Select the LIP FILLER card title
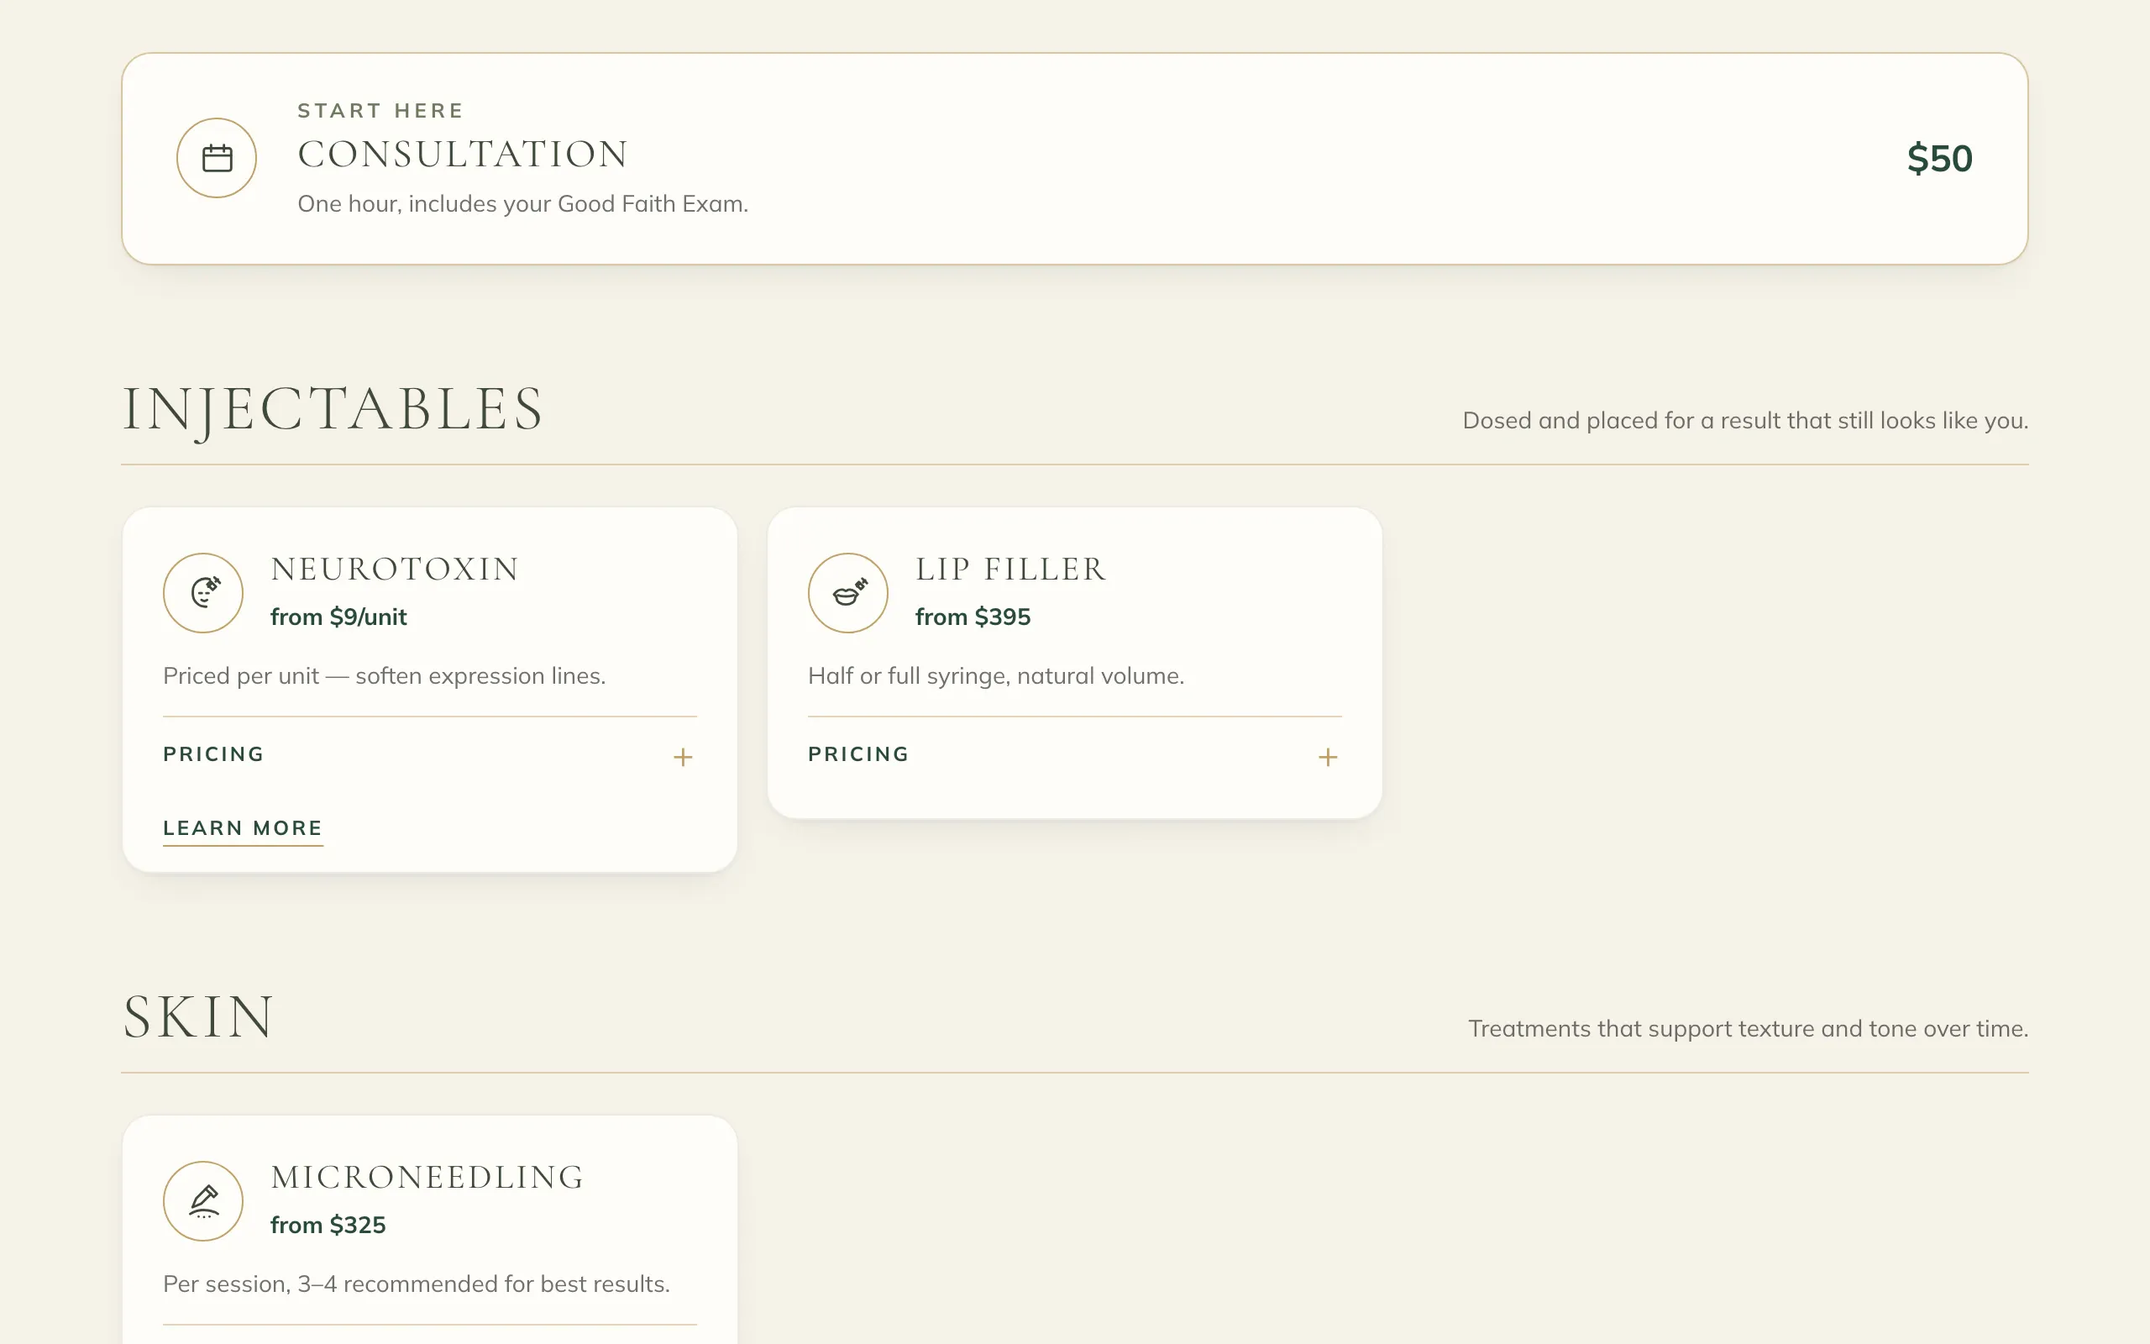Viewport: 2150px width, 1344px height. coord(1011,570)
